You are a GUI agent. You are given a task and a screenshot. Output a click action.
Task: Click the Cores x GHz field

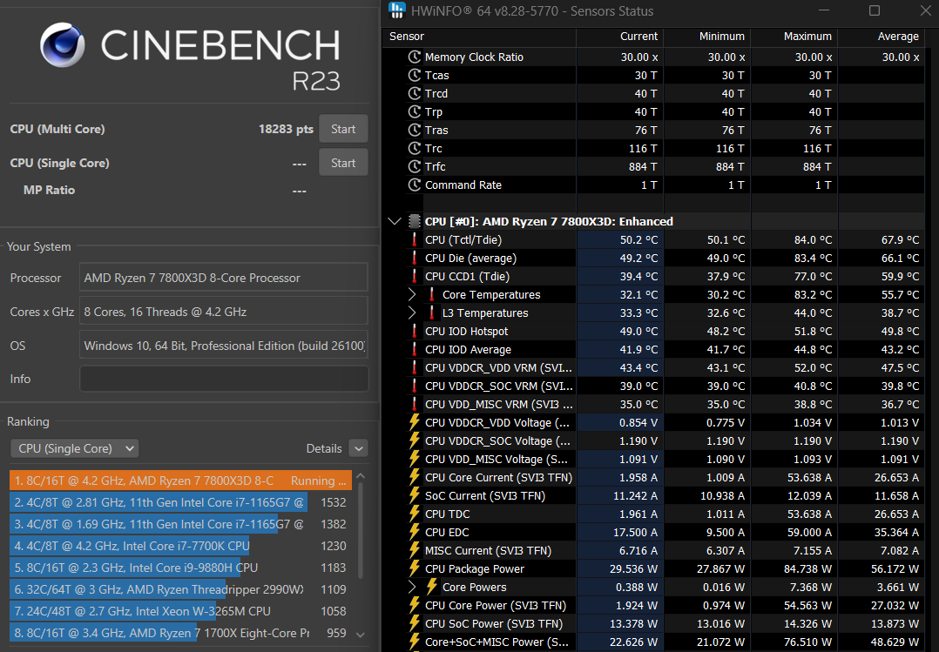pos(223,312)
